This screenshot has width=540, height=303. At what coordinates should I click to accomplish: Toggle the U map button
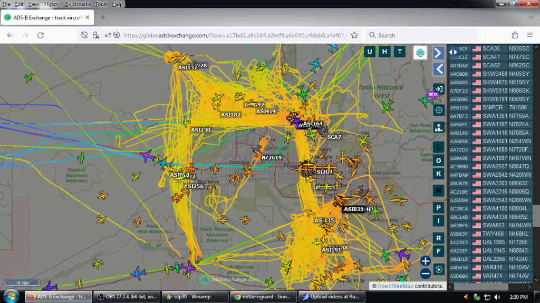click(x=370, y=52)
